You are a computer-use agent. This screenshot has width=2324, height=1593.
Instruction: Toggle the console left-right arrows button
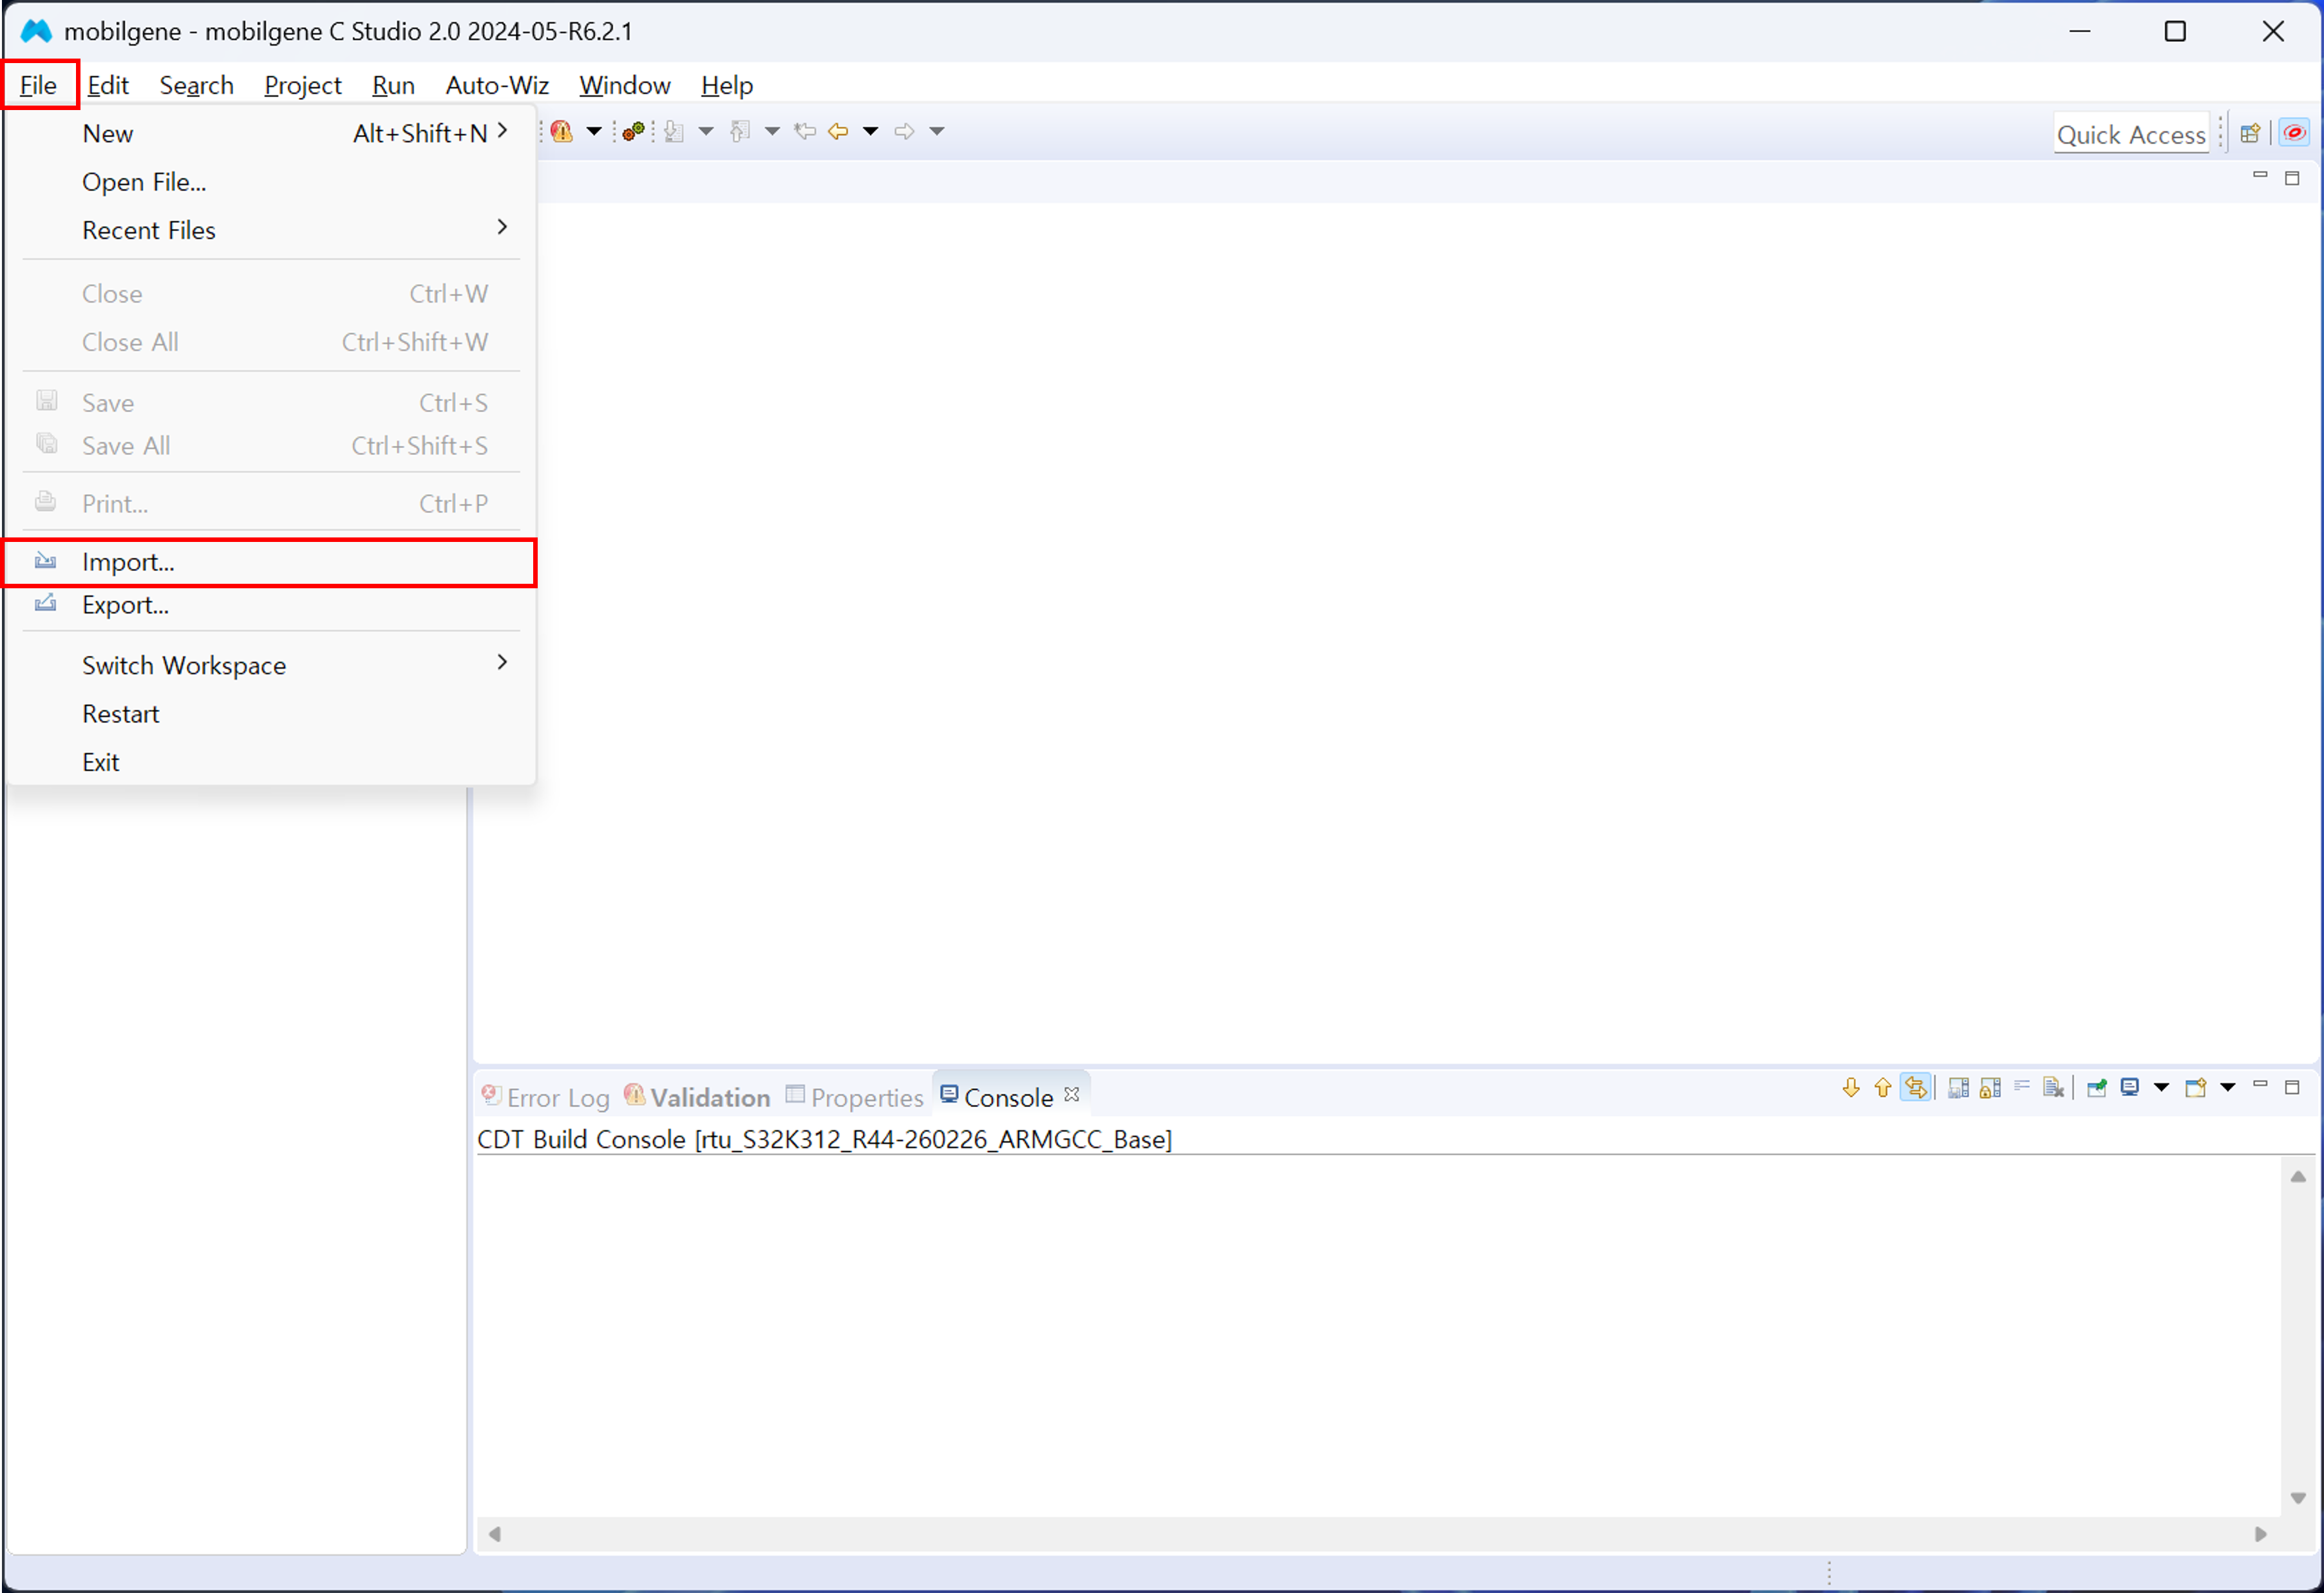click(x=1916, y=1087)
